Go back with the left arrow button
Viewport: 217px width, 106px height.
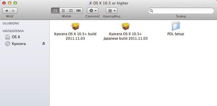(x=6, y=11)
